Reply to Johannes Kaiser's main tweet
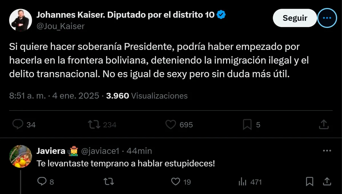342x194 pixels. [18, 124]
